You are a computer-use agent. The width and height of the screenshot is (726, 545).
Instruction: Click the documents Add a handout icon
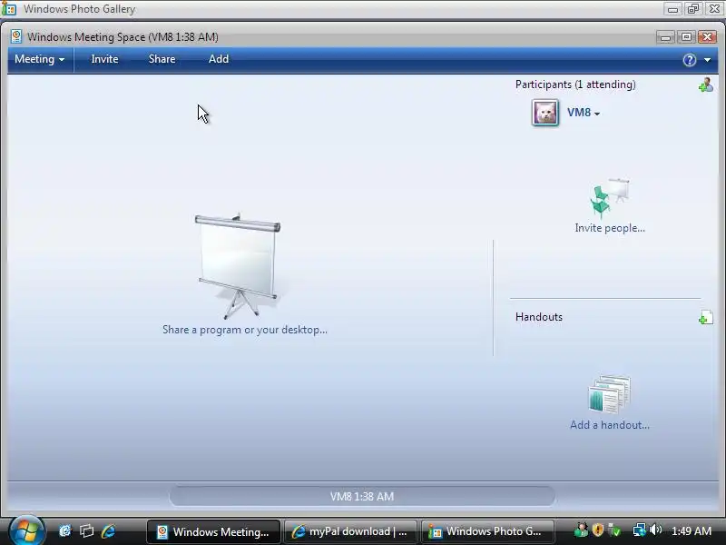[609, 394]
